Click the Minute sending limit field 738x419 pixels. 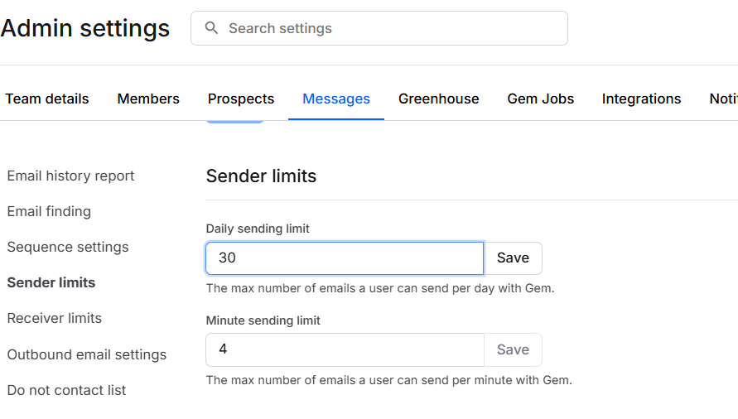click(x=345, y=349)
